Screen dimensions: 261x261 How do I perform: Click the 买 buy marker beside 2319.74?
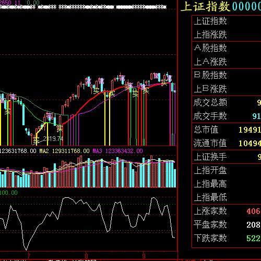[x=37, y=140]
